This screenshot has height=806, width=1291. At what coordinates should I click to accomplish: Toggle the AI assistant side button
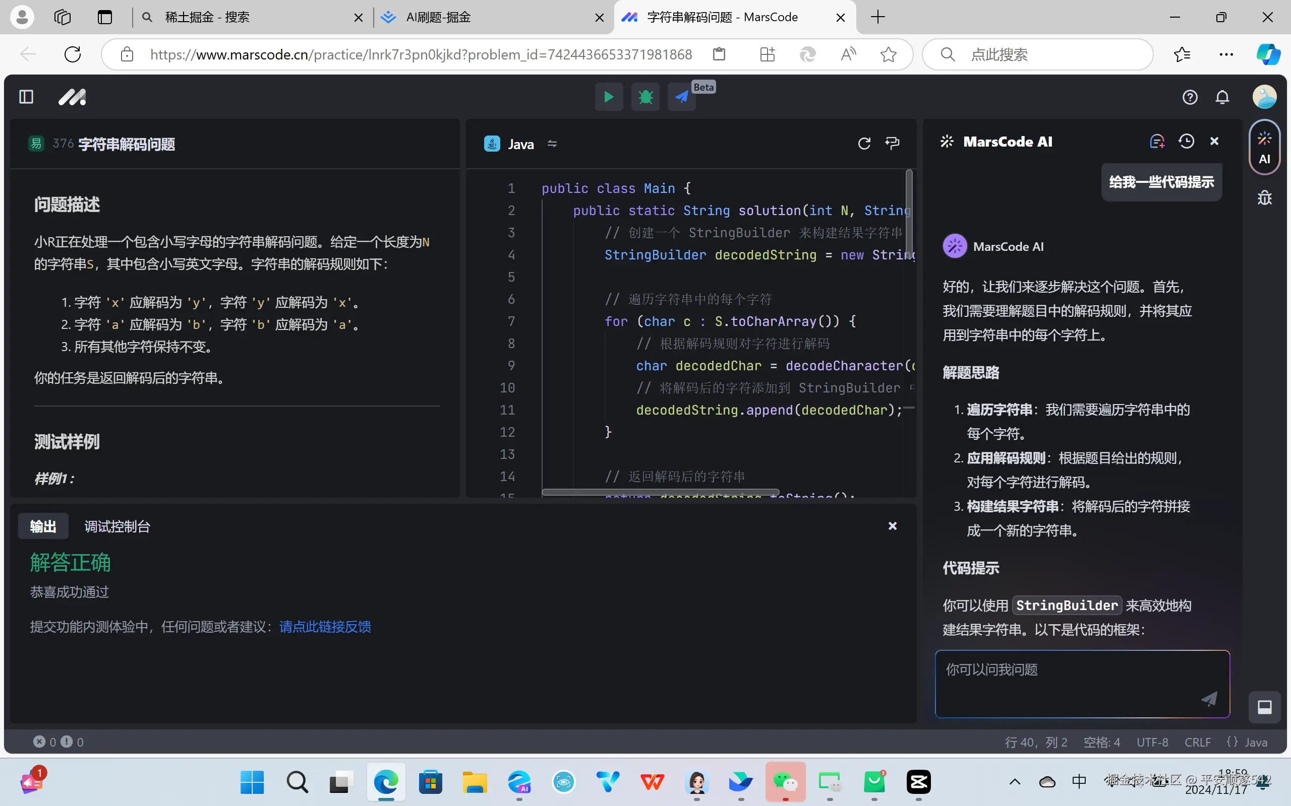coord(1264,148)
